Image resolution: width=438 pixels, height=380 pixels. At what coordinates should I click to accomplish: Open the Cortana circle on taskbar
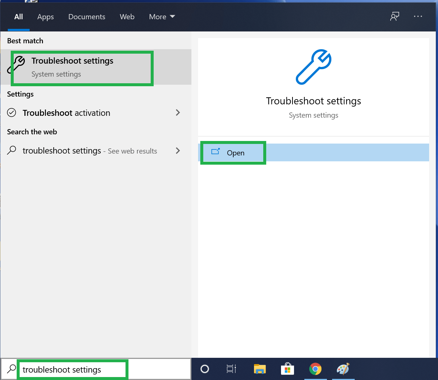204,369
